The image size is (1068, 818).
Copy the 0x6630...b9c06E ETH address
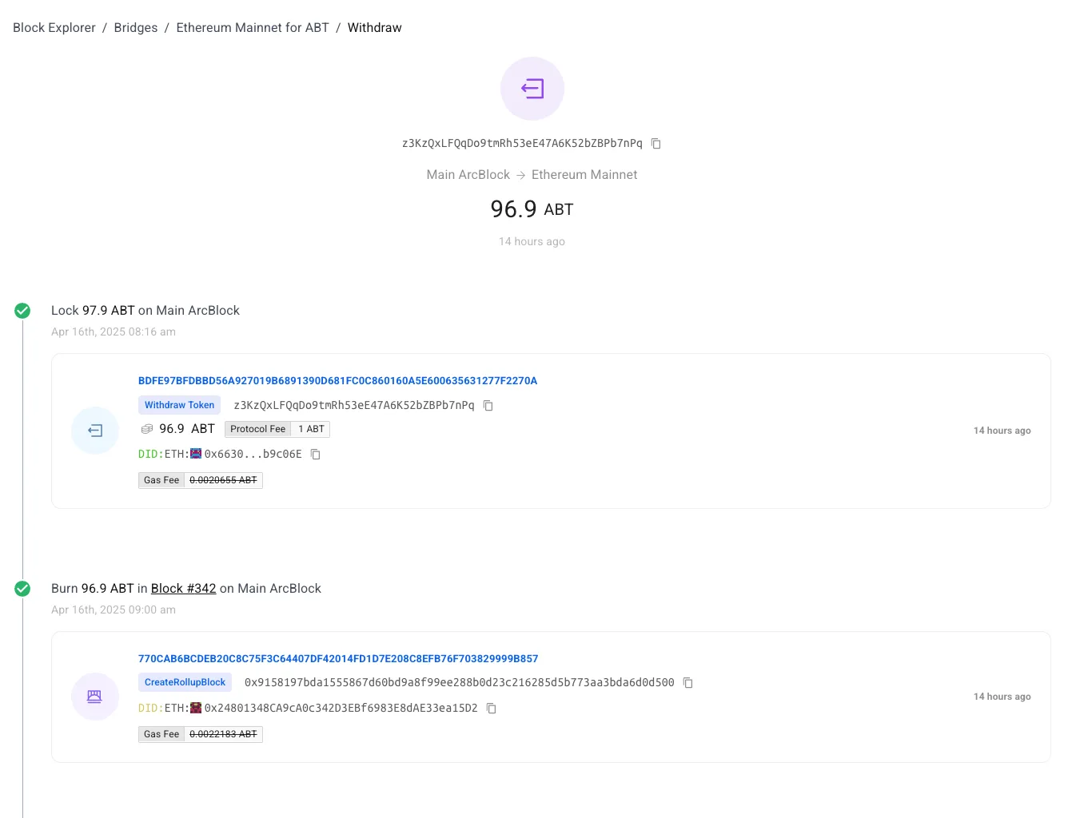(316, 455)
